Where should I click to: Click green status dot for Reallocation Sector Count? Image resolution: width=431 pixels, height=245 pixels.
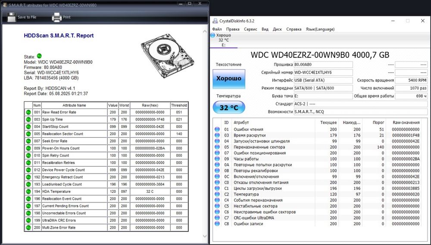click(28, 134)
